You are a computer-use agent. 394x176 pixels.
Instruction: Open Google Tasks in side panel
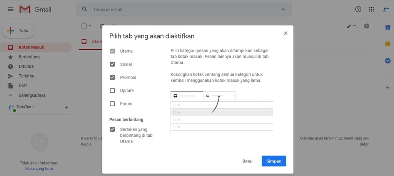(x=388, y=60)
